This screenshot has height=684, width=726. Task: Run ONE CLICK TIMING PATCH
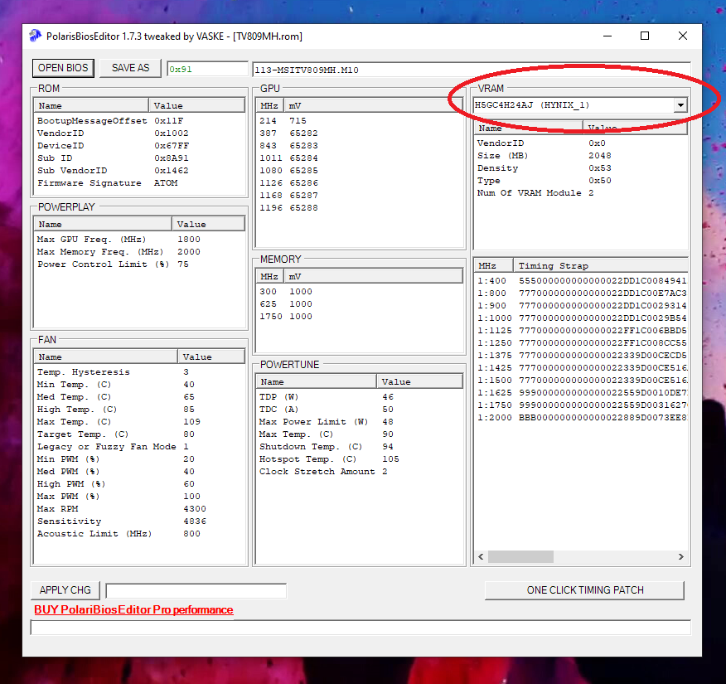coord(585,590)
